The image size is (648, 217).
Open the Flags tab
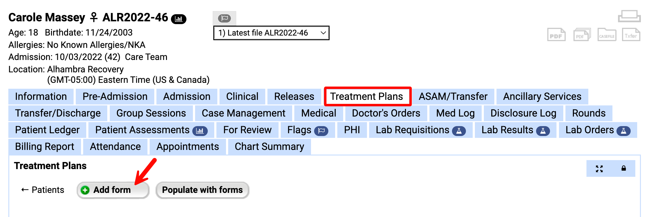pyautogui.click(x=307, y=130)
